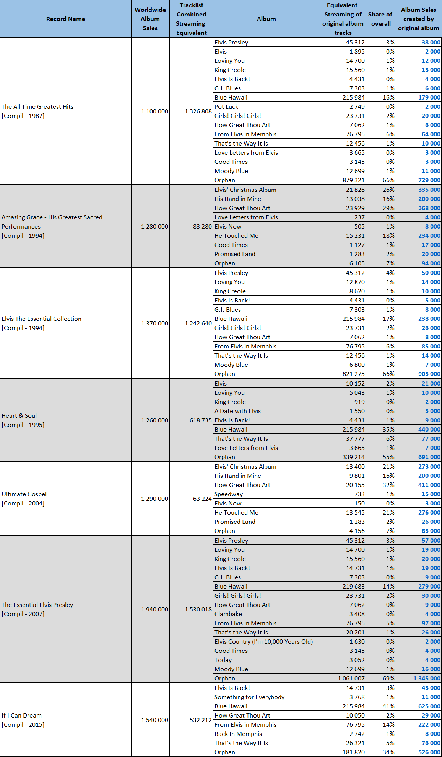Click the "Clambake" album cell
Image resolution: width=442 pixels, height=757 pixels.
point(266,614)
